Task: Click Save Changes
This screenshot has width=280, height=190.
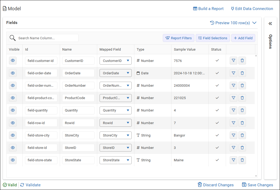Action: pos(257,185)
